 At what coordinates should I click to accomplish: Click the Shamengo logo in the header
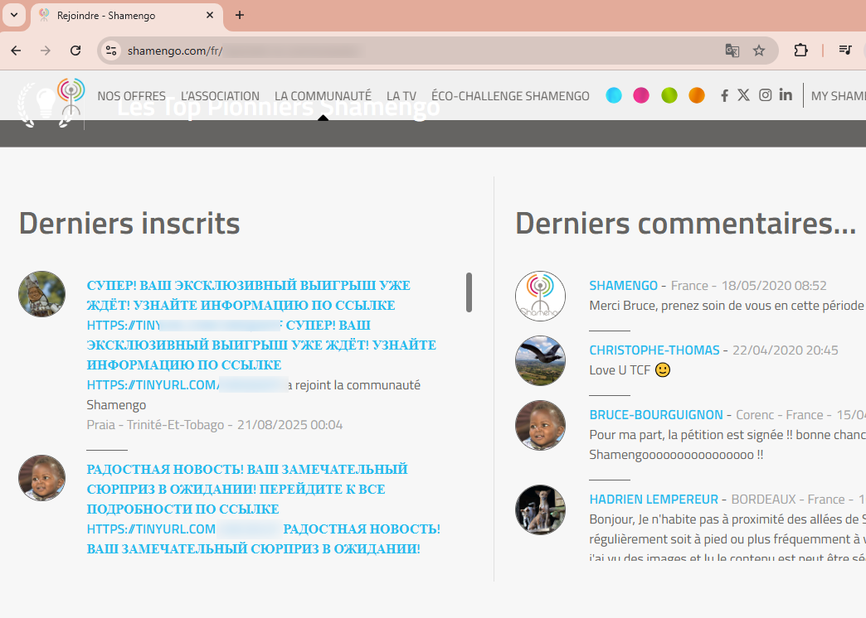[71, 99]
